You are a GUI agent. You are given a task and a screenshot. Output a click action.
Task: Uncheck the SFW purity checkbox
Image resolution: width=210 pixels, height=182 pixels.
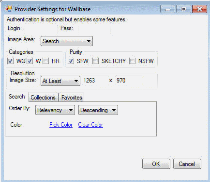tap(71, 61)
